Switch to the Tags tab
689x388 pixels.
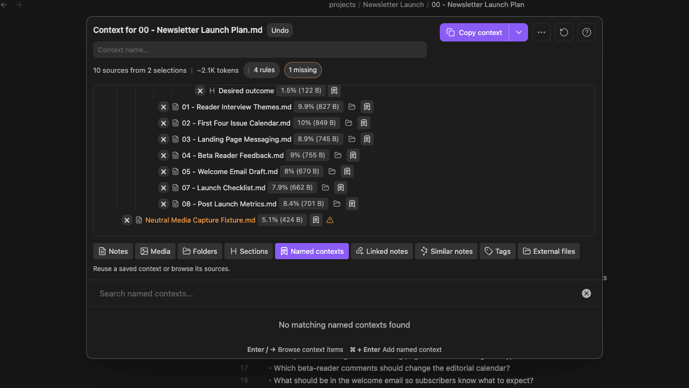click(x=497, y=251)
